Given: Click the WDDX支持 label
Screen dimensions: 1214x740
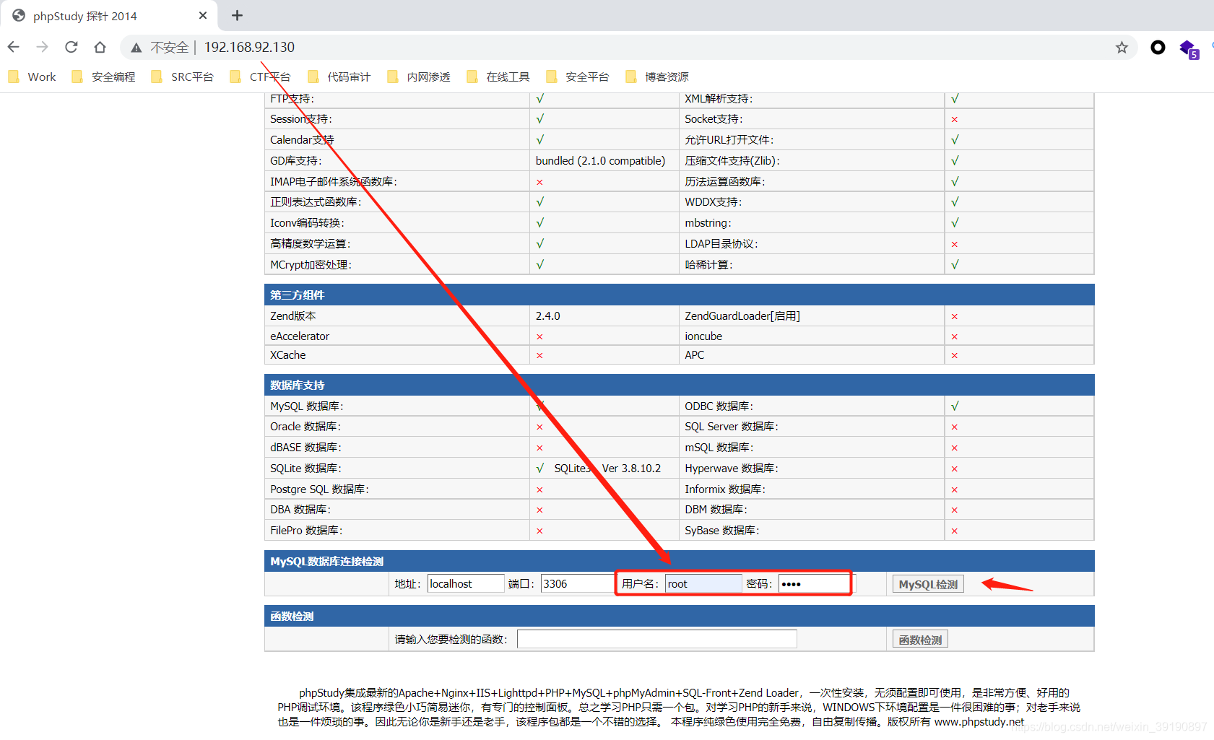Looking at the screenshot, I should coord(714,201).
